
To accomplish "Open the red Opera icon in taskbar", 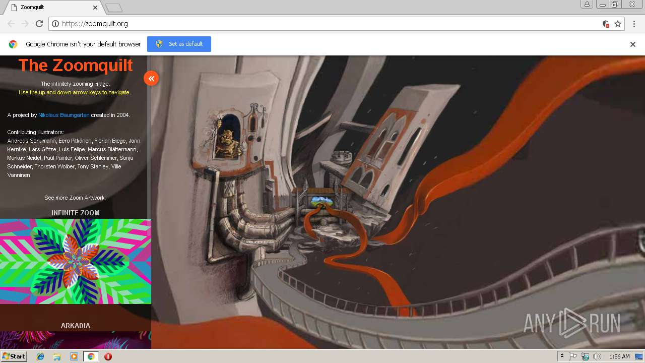I will [108, 356].
